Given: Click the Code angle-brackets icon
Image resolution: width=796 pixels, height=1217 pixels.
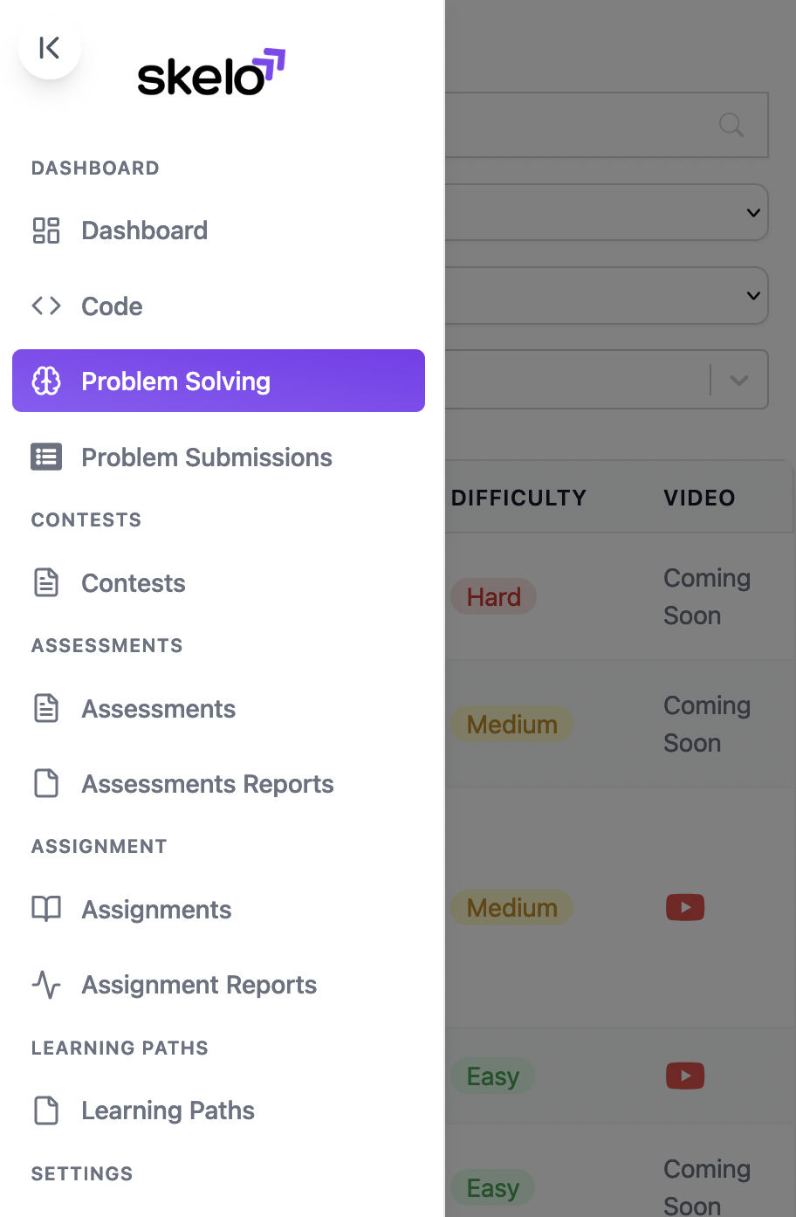Looking at the screenshot, I should point(46,306).
